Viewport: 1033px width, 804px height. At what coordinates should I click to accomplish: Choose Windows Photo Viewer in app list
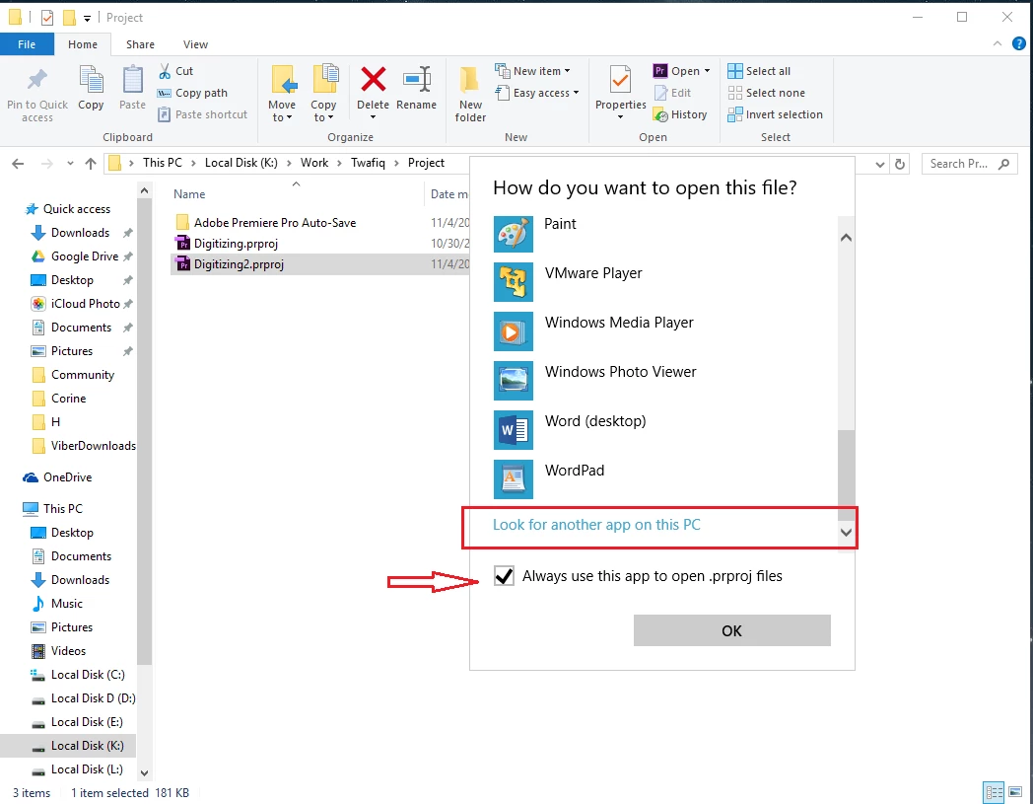tap(664, 381)
